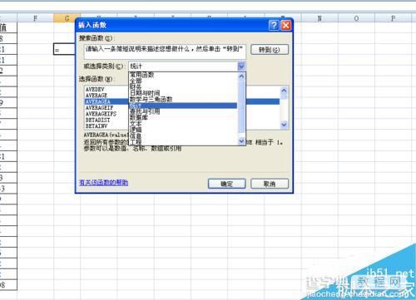Choose 工程 from the category list
Viewport: 416px width, 300px height.
pos(183,142)
